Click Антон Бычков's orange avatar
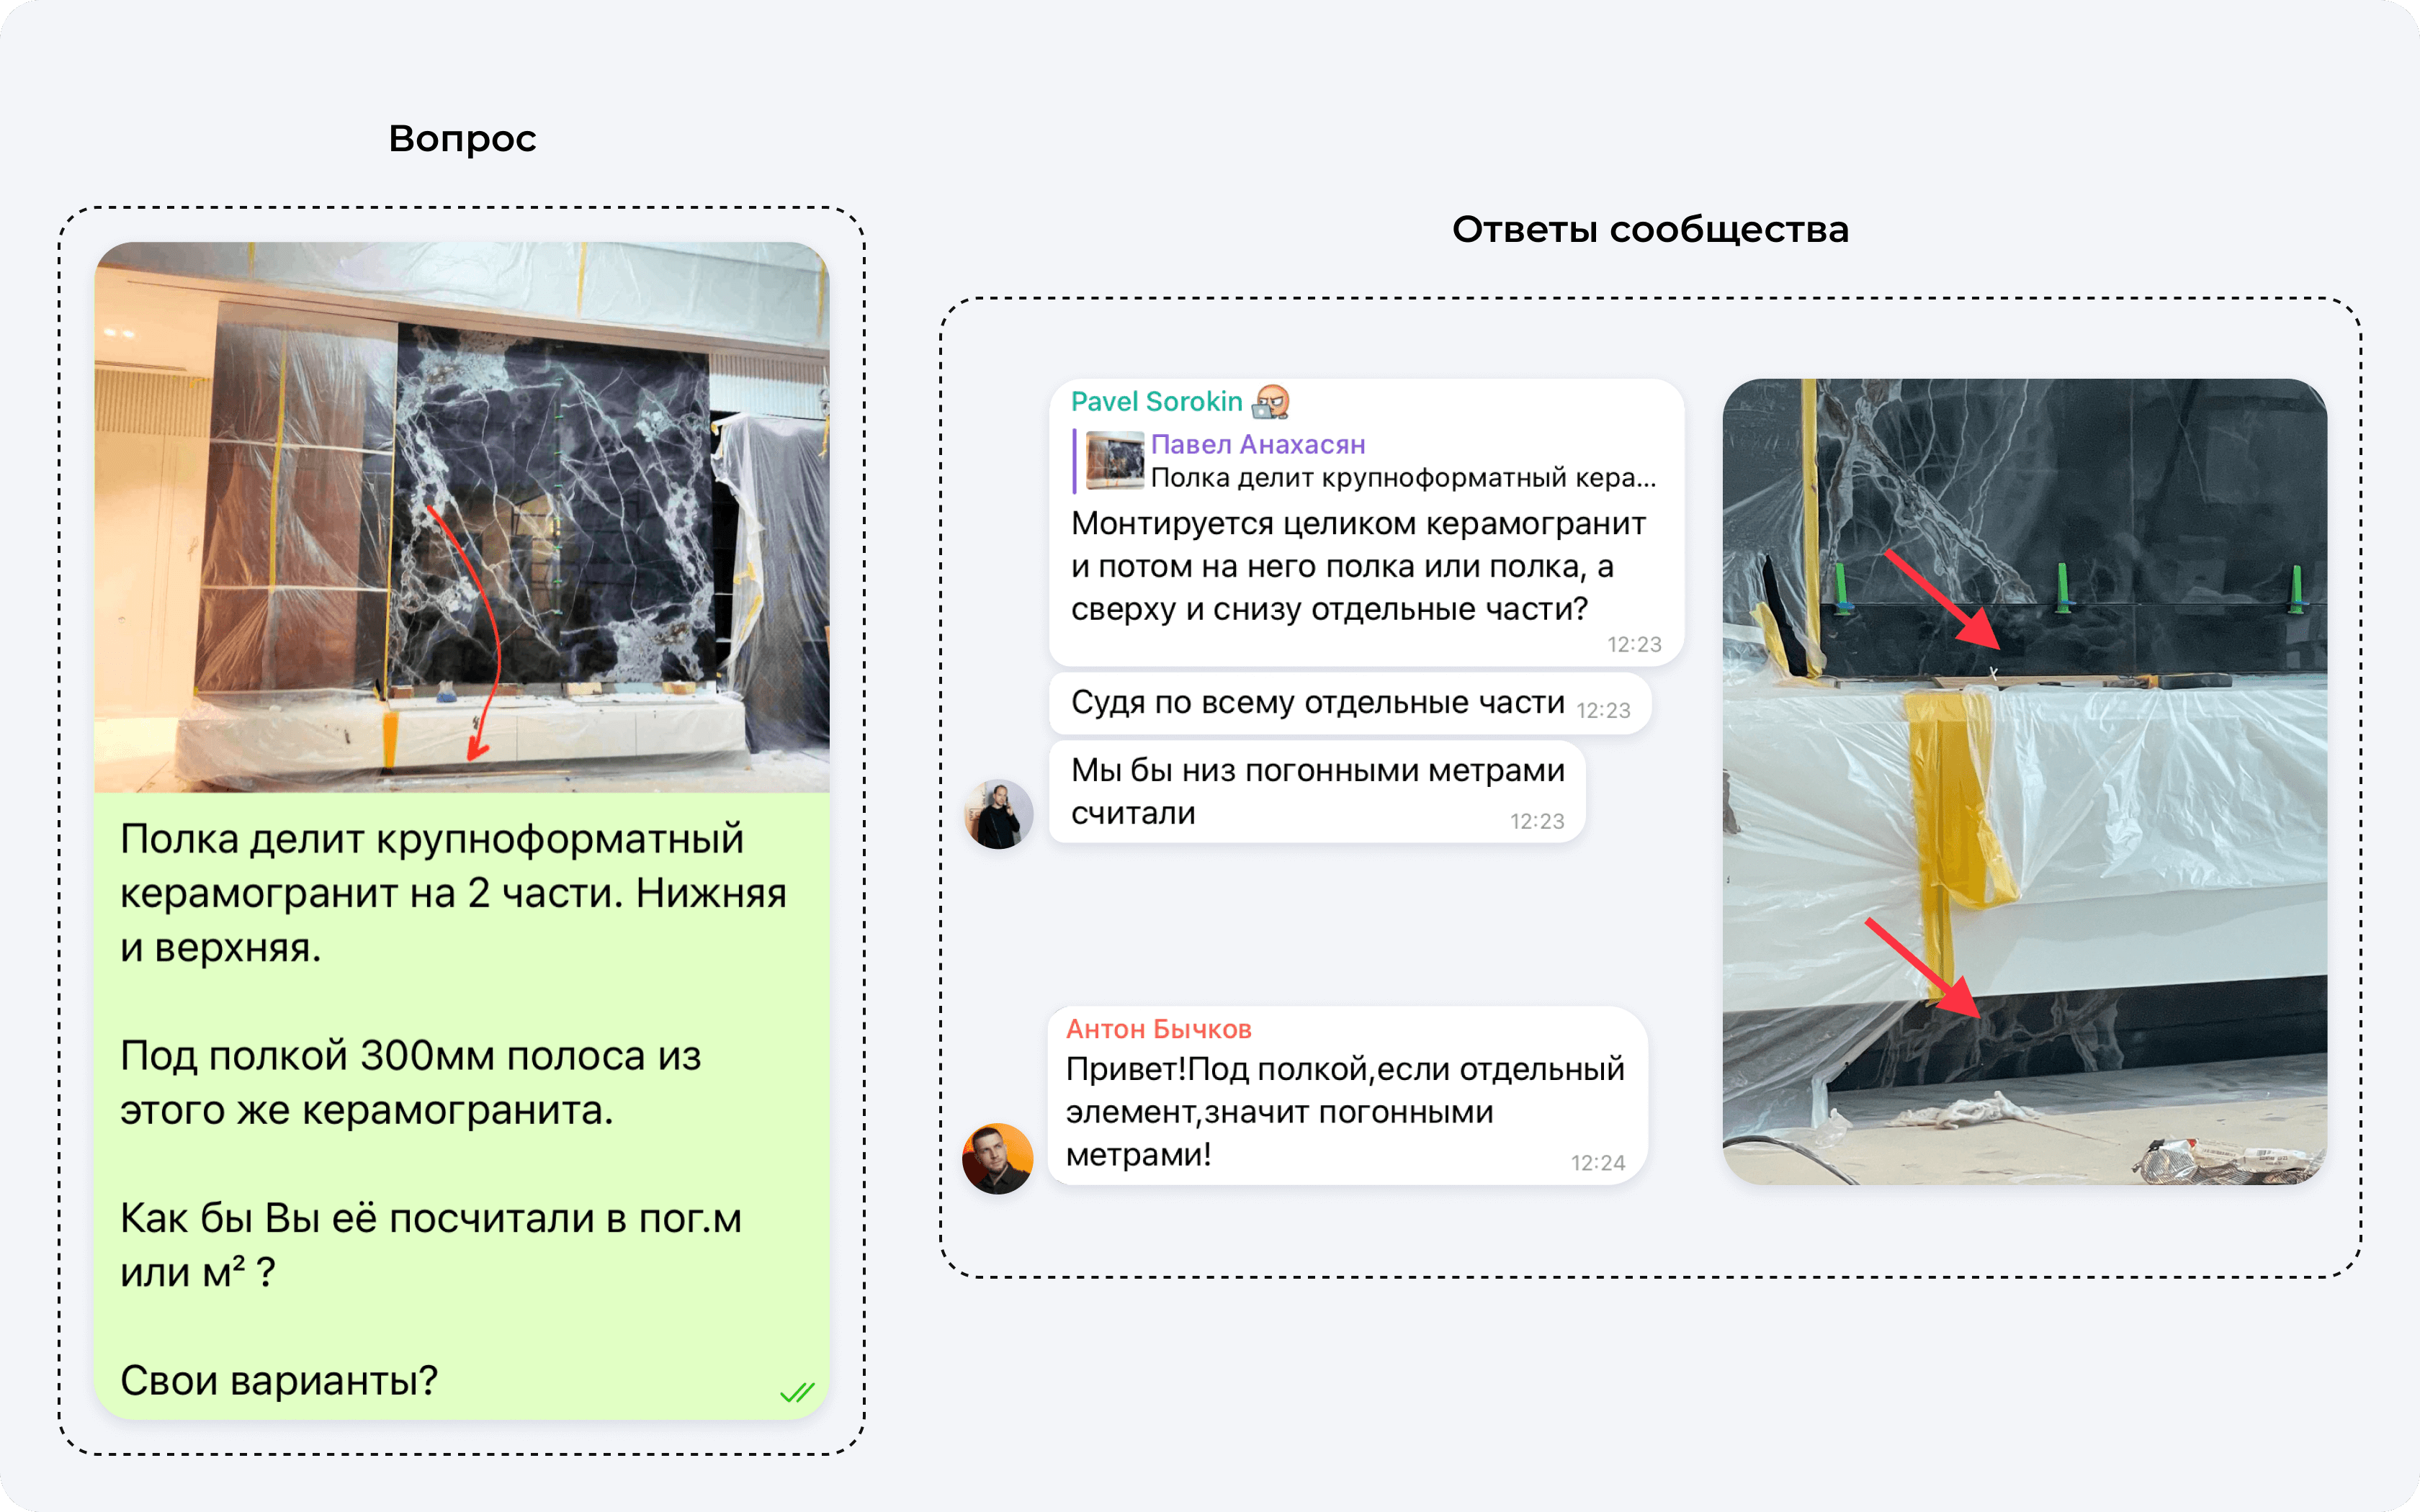This screenshot has width=2420, height=1512. (x=997, y=1158)
